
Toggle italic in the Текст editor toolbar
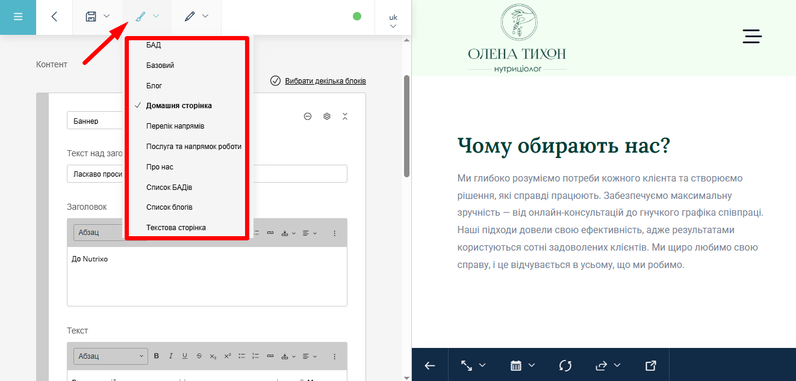(171, 356)
